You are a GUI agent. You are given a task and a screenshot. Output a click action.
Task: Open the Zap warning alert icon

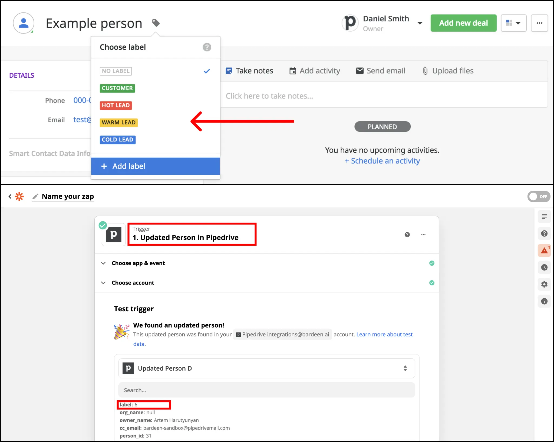click(x=544, y=250)
